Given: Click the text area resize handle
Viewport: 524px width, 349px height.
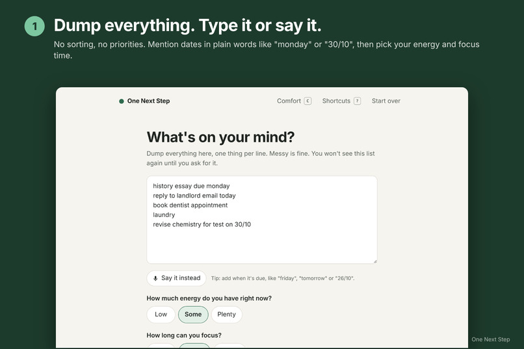Looking at the screenshot, I should (x=375, y=261).
